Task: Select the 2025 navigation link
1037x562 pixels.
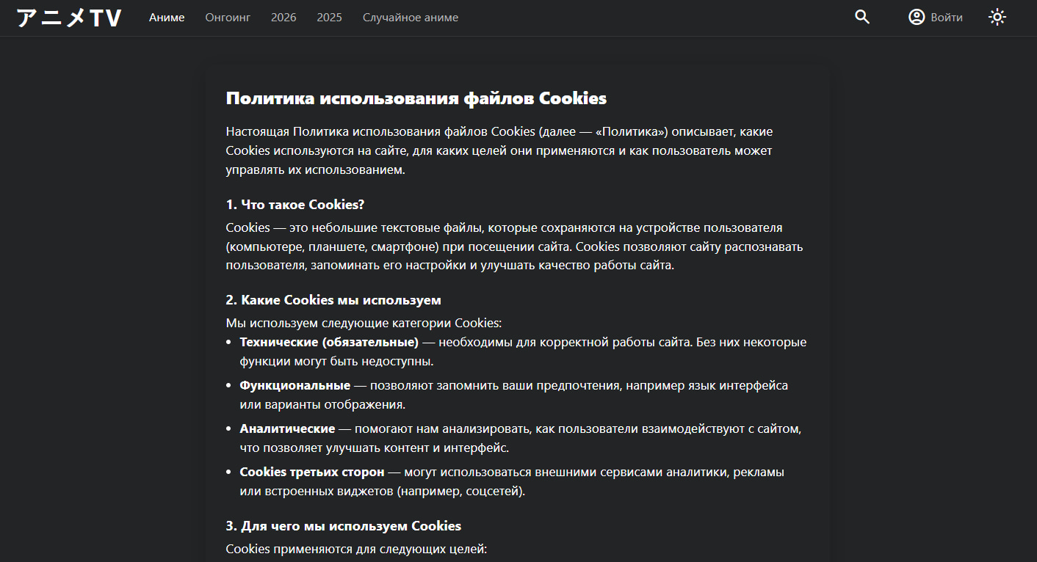Action: pyautogui.click(x=329, y=18)
